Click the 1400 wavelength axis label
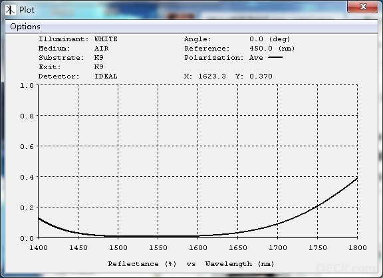383x278 pixels. pyautogui.click(x=39, y=247)
